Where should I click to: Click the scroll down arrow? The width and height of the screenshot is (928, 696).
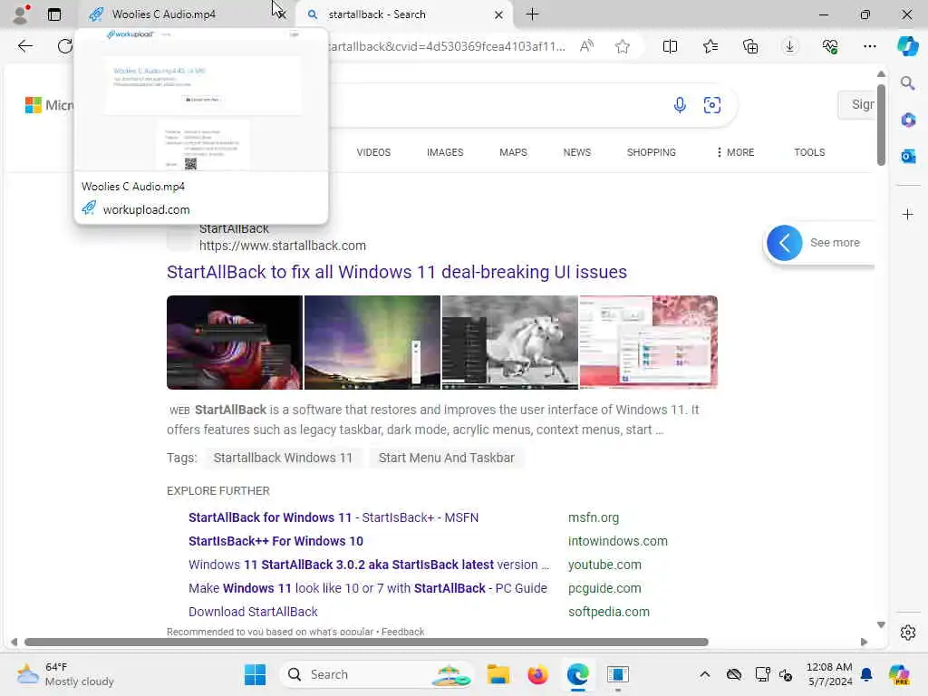[881, 624]
